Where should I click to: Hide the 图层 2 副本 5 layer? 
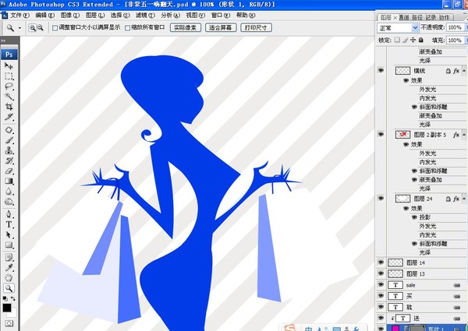(381, 135)
